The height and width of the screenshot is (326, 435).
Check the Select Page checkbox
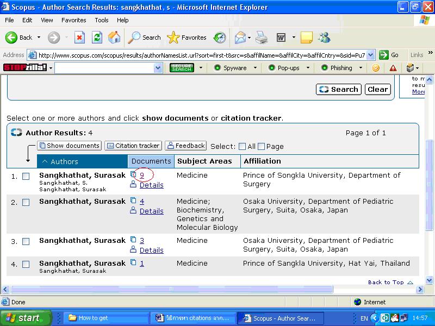(261, 146)
